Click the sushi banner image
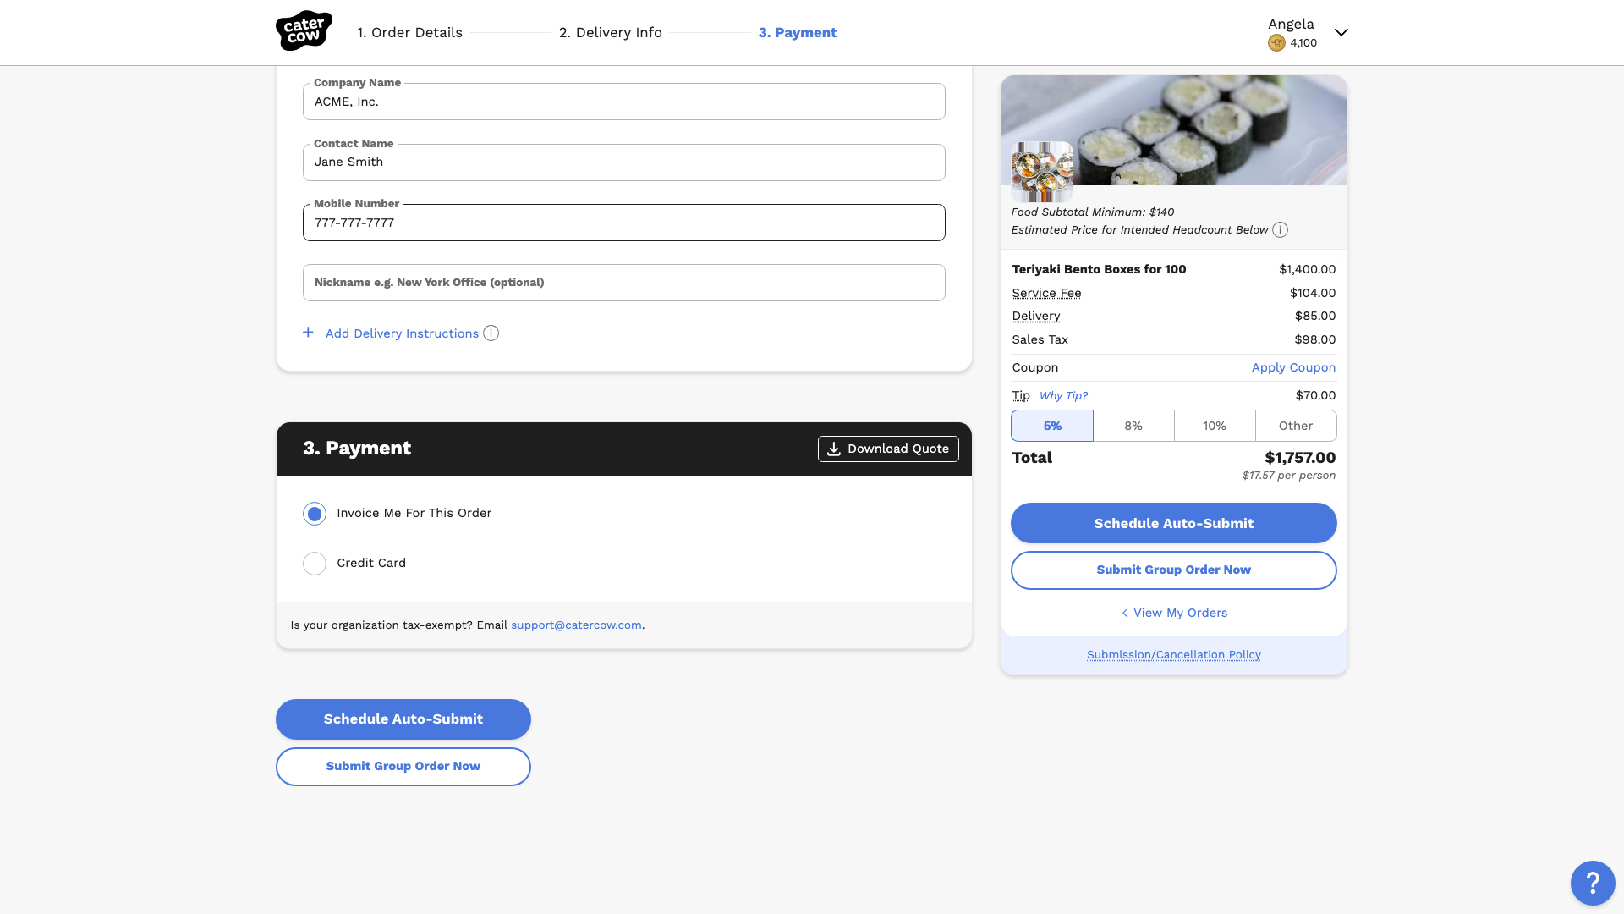Image resolution: width=1624 pixels, height=914 pixels. click(1174, 130)
